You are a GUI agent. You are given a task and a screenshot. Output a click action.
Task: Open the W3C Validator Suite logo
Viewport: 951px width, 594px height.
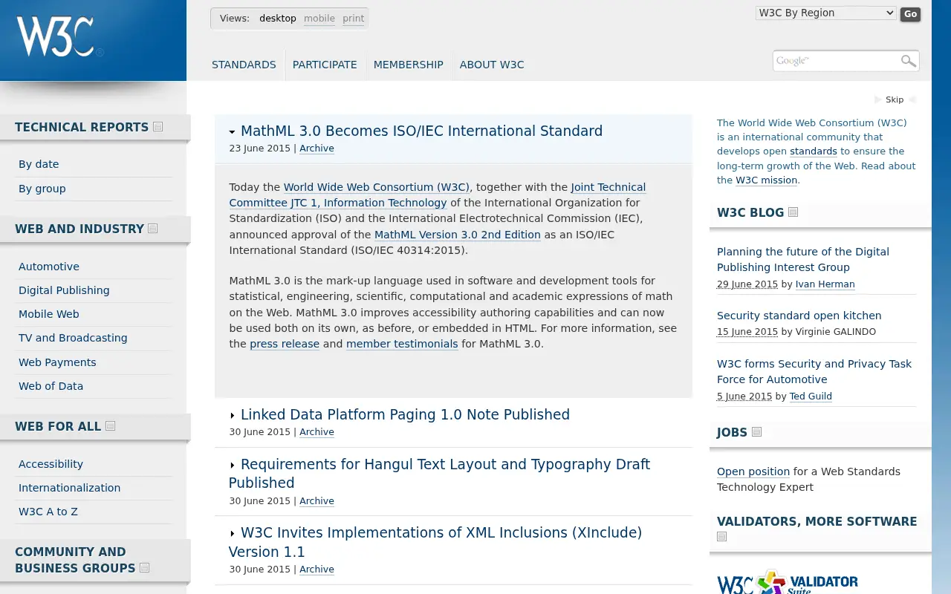pos(788,582)
